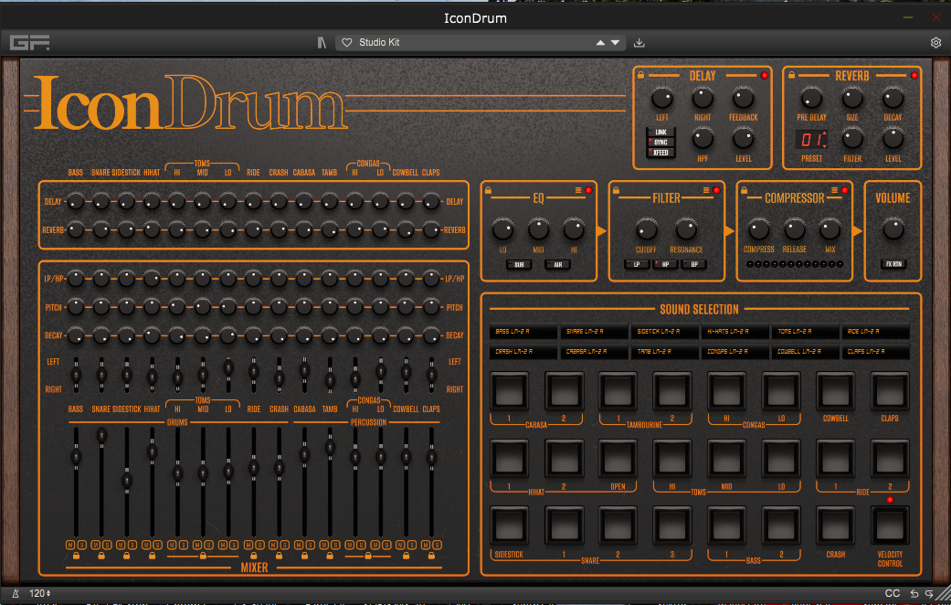Viewport: 951px width, 605px height.
Task: Click the CC MIDI learn label
Action: pyautogui.click(x=893, y=593)
